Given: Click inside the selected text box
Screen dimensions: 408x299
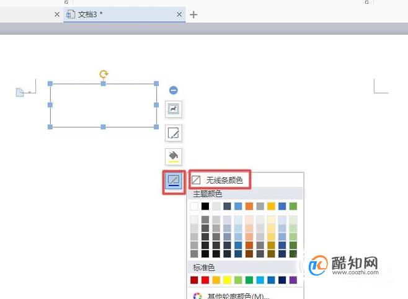Looking at the screenshot, I should pyautogui.click(x=104, y=105).
